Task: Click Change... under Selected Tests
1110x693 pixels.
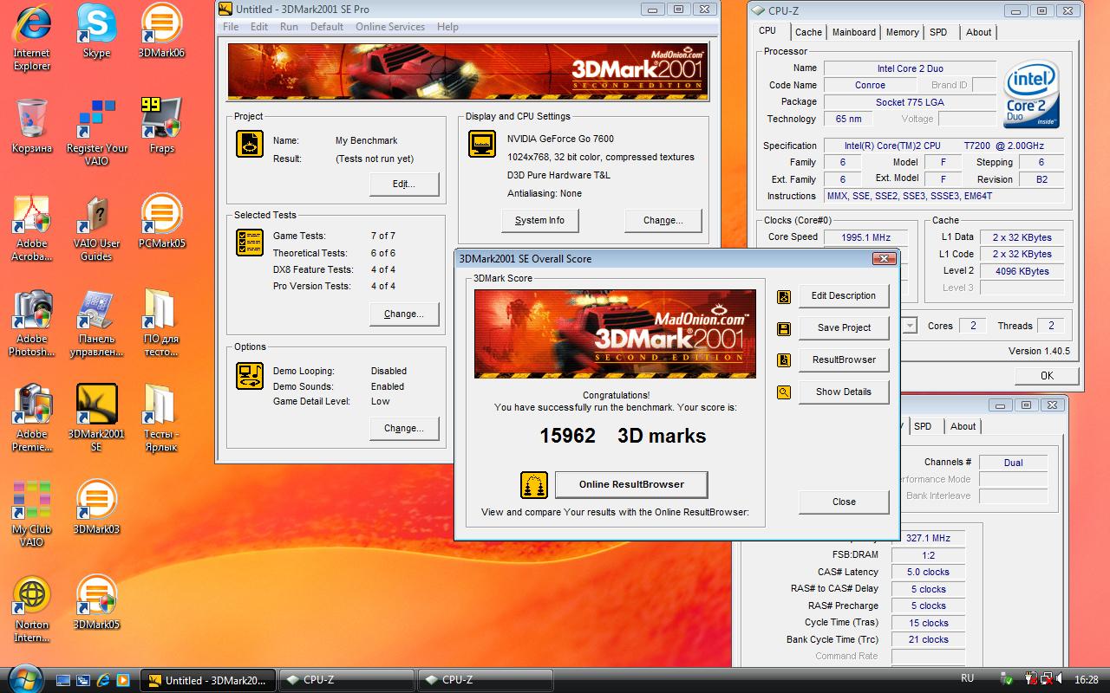Action: [404, 314]
